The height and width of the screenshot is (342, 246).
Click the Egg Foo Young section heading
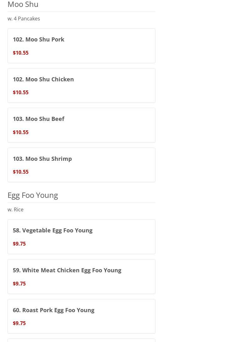[33, 195]
